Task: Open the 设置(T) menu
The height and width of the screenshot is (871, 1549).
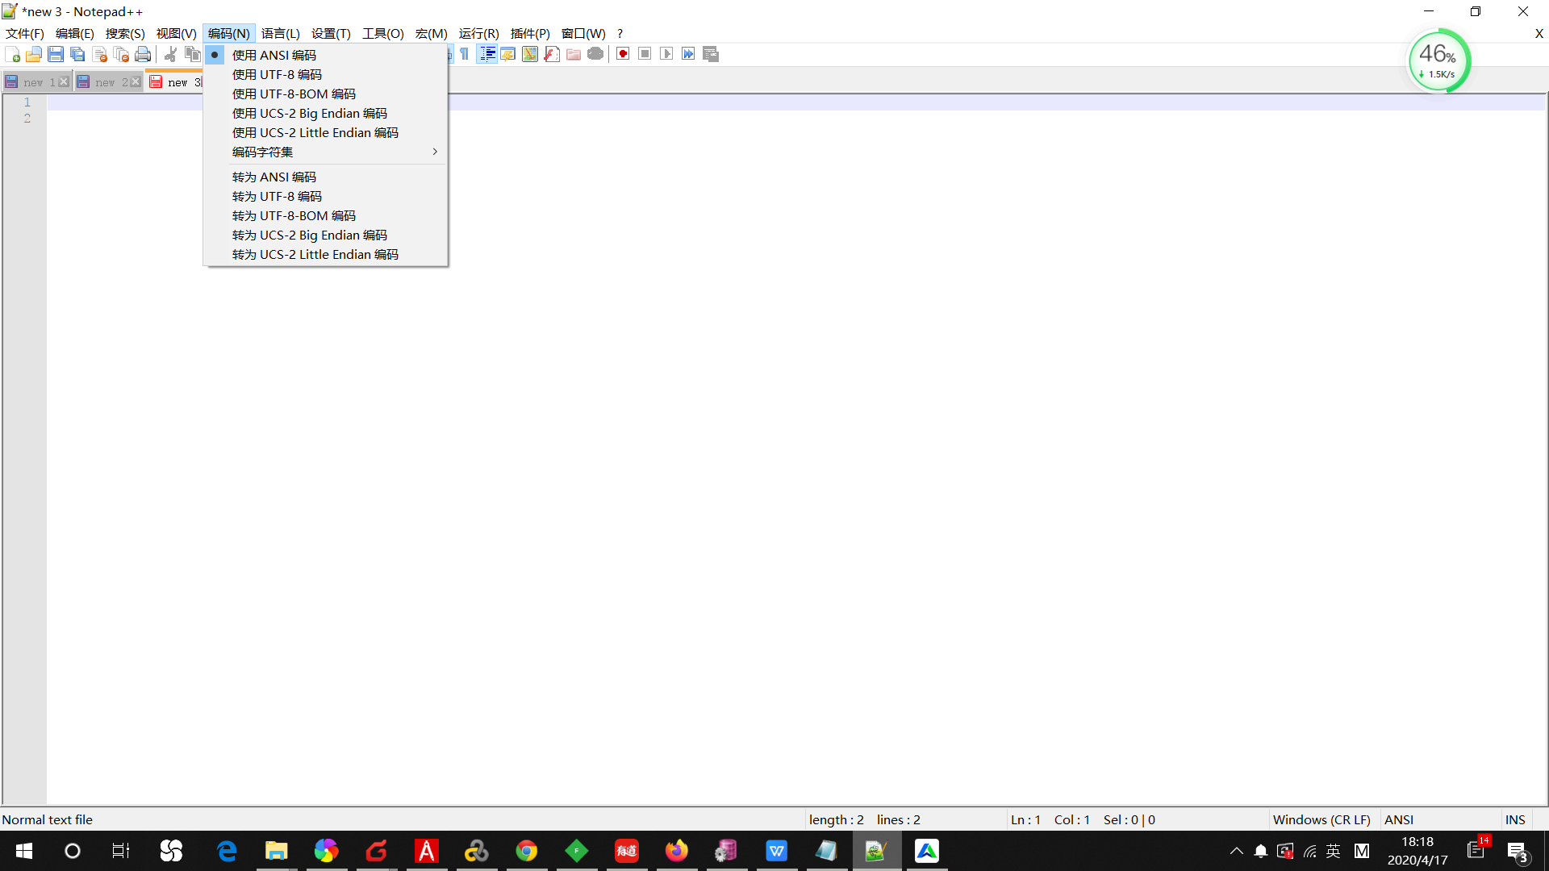Action: [331, 33]
